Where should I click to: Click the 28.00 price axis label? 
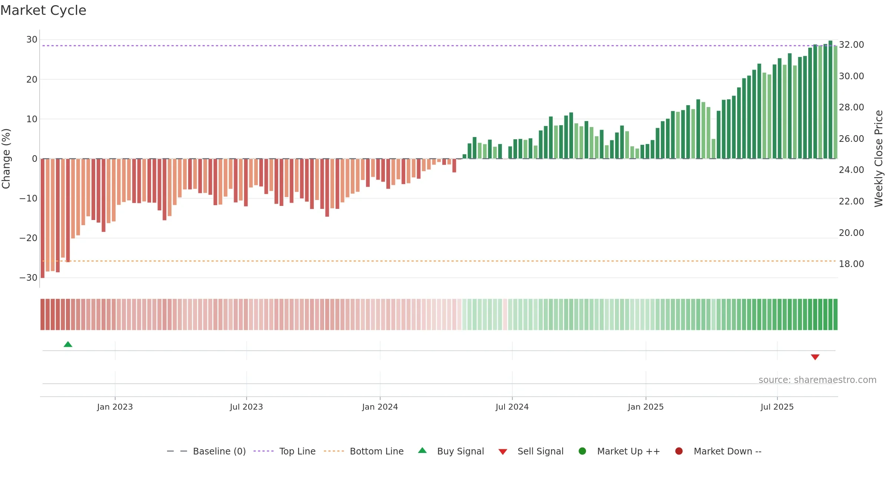coord(851,107)
